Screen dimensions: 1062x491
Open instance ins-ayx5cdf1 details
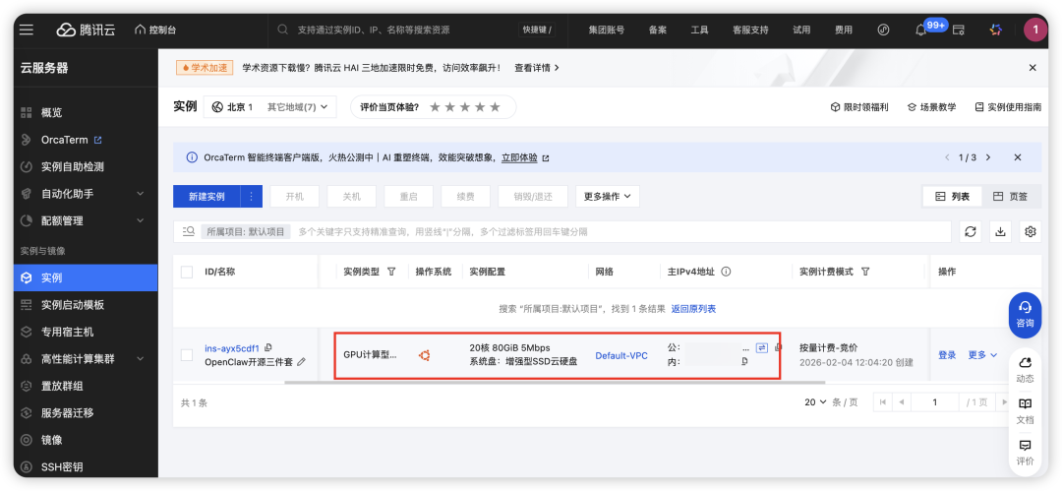[232, 348]
